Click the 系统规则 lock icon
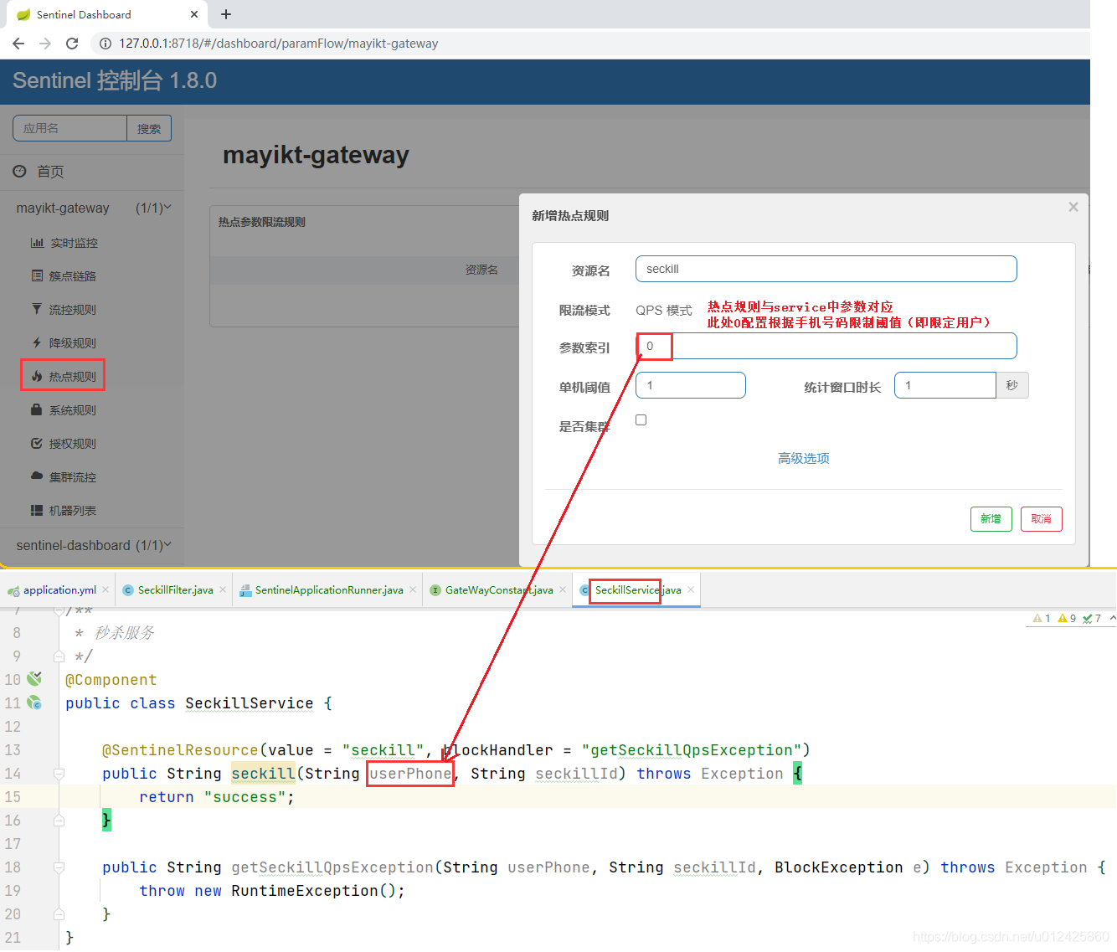The width and height of the screenshot is (1117, 952). 37,409
